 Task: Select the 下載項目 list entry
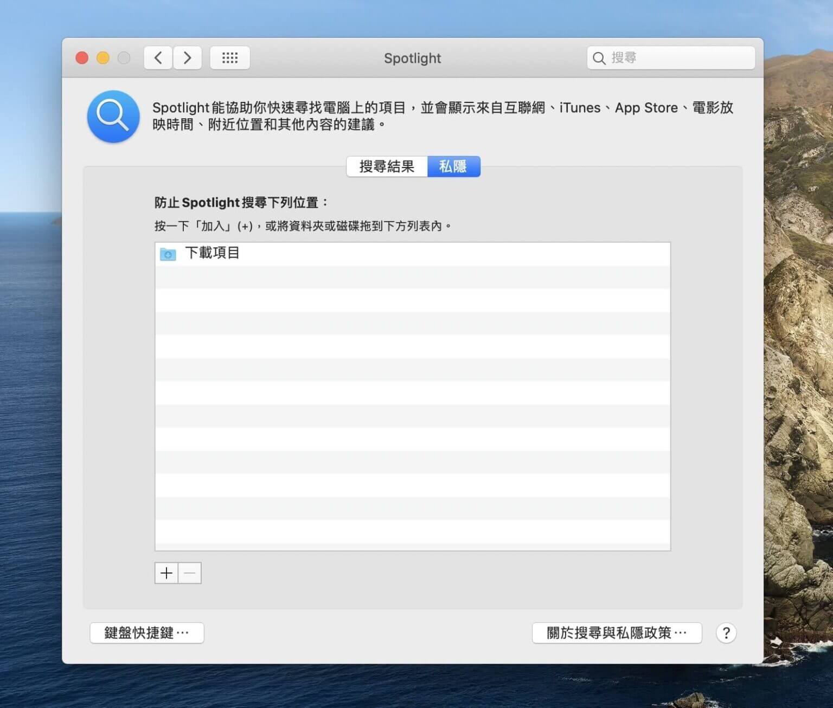213,253
